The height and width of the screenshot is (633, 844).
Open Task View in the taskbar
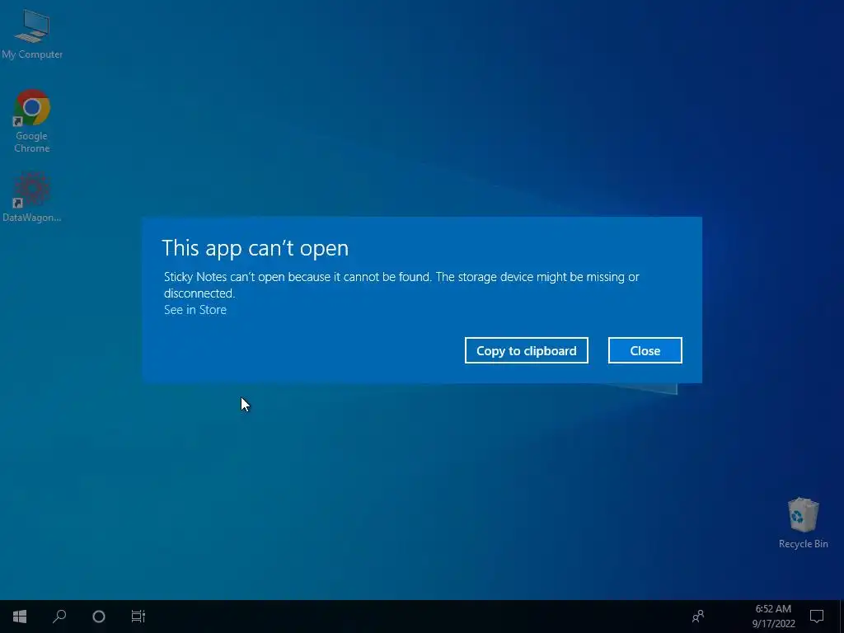138,617
